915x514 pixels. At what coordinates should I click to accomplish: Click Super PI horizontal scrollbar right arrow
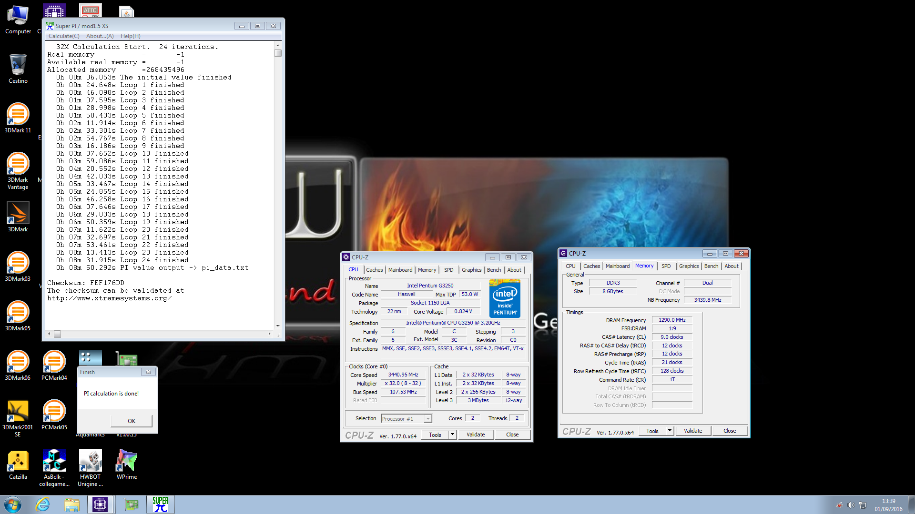tap(269, 334)
